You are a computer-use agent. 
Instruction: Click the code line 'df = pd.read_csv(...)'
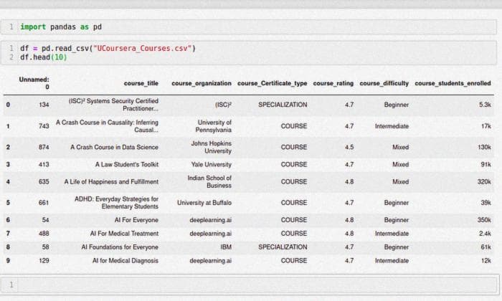108,48
